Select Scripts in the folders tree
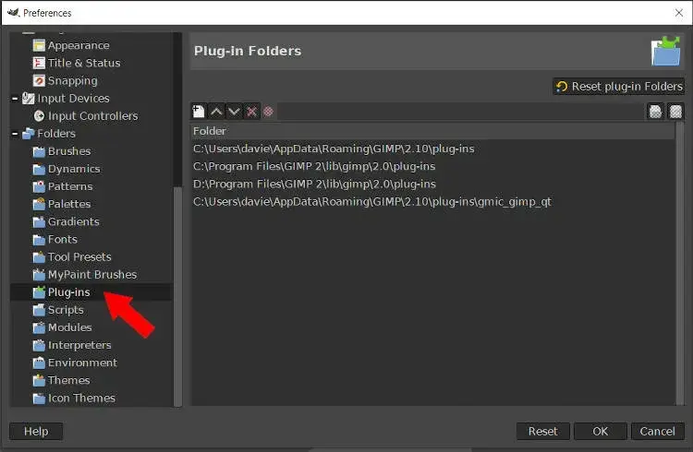693x452 pixels. point(66,310)
